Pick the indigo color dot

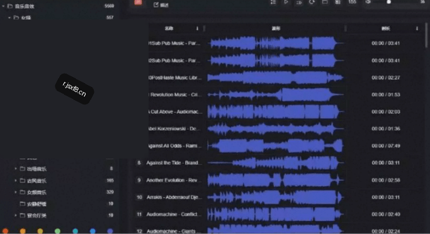(x=110, y=231)
